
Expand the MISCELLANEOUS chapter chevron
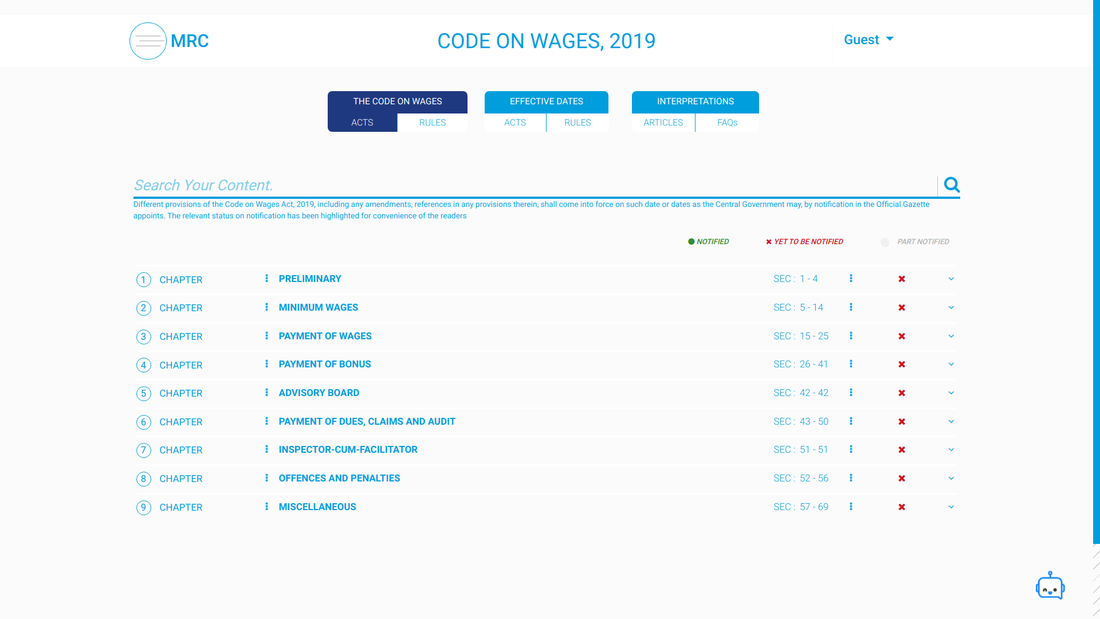[951, 507]
